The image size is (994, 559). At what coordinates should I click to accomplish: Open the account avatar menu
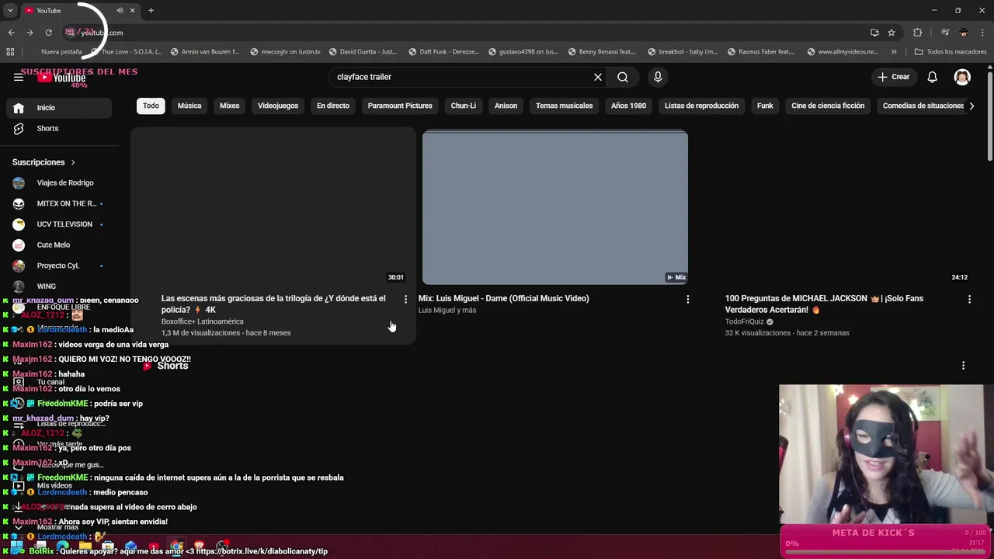[962, 77]
